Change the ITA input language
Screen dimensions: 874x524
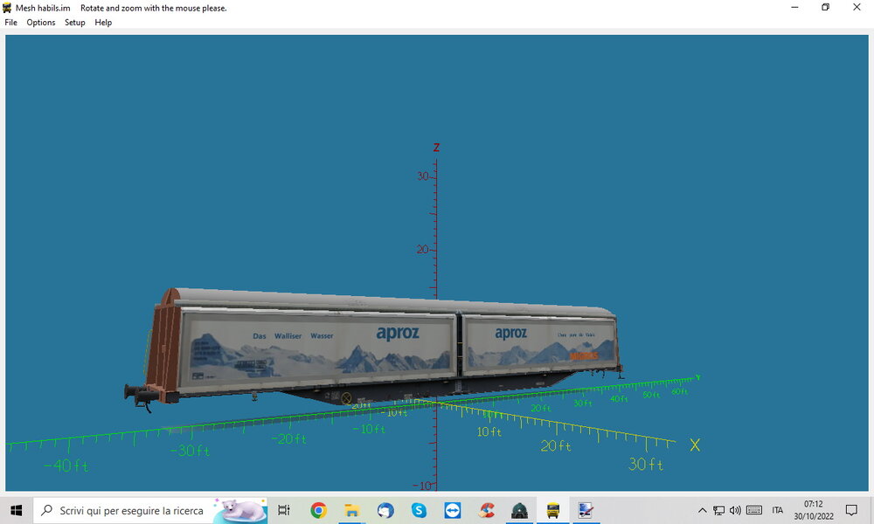pos(778,510)
